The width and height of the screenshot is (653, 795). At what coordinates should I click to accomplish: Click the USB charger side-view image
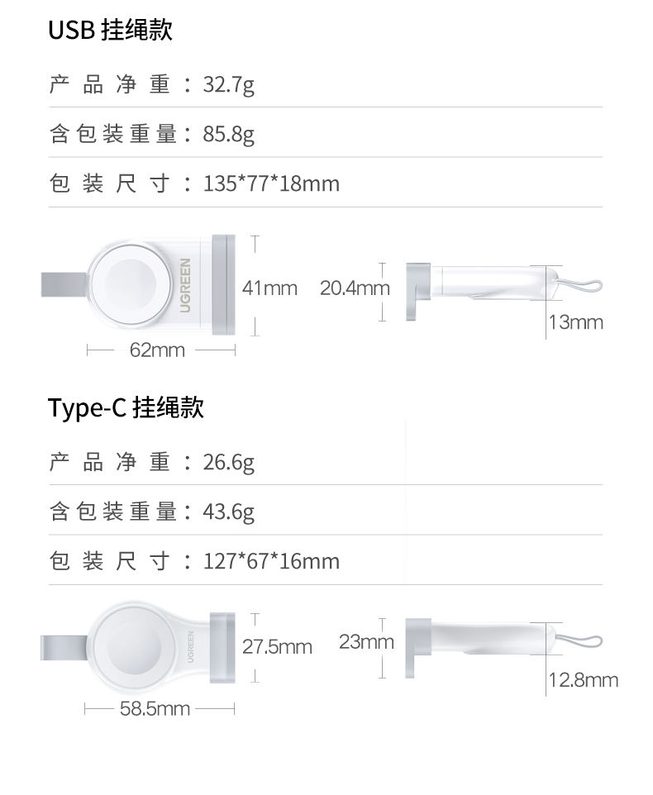479,288
